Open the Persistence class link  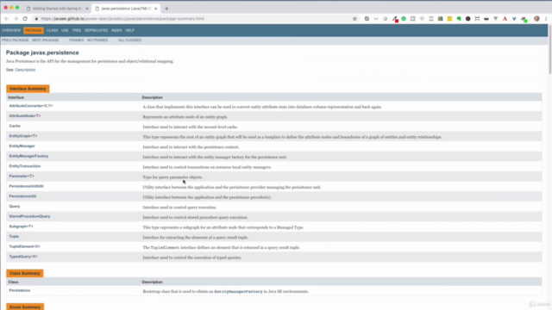[20, 290]
